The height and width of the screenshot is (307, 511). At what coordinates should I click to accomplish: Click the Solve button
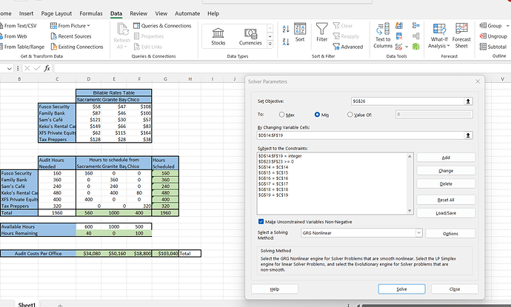[401, 289]
